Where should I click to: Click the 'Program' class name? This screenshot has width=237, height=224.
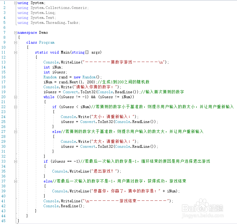click(47, 42)
